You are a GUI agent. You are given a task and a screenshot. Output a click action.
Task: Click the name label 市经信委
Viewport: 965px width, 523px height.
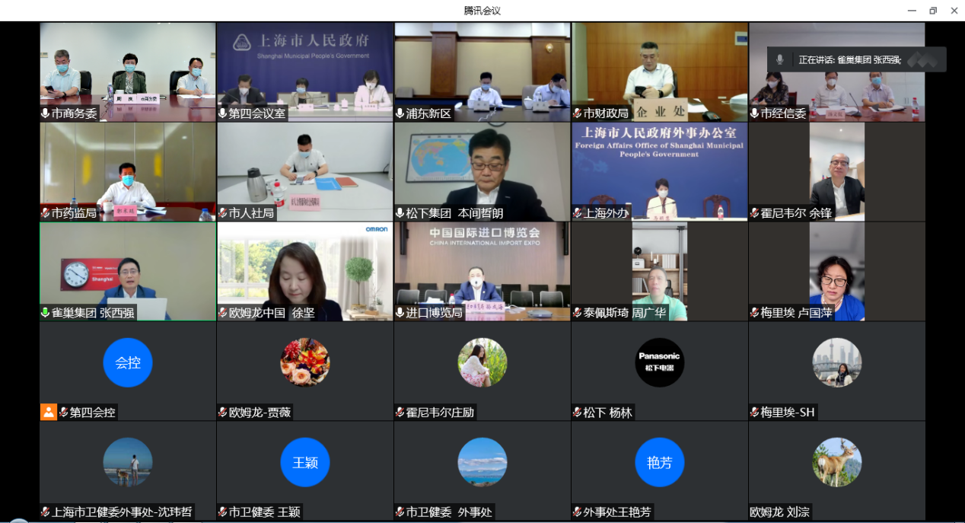[783, 113]
